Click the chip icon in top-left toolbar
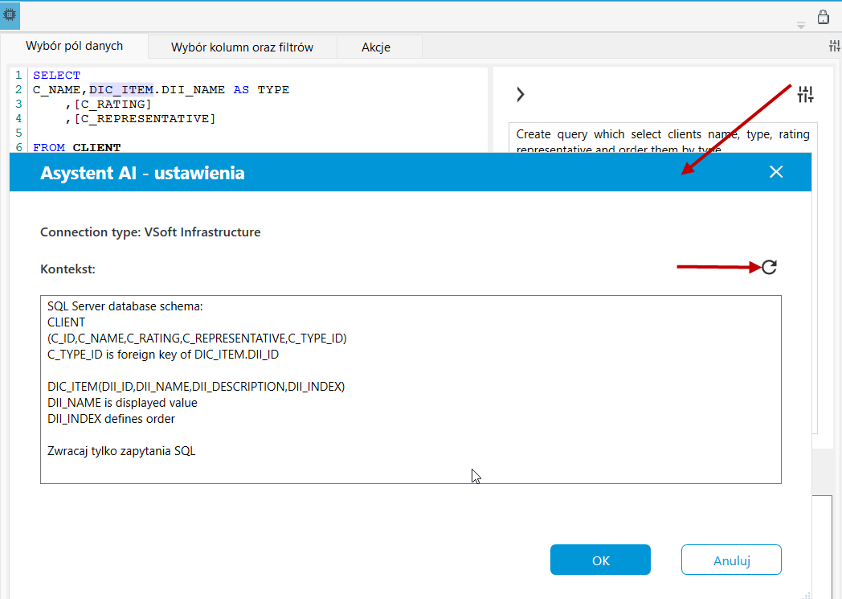 coord(10,15)
